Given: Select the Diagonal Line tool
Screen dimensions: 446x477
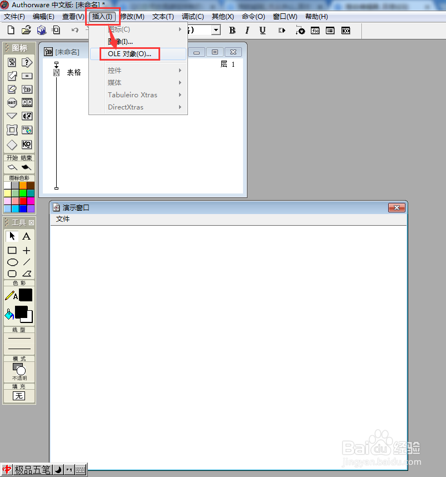Looking at the screenshot, I should point(27,262).
